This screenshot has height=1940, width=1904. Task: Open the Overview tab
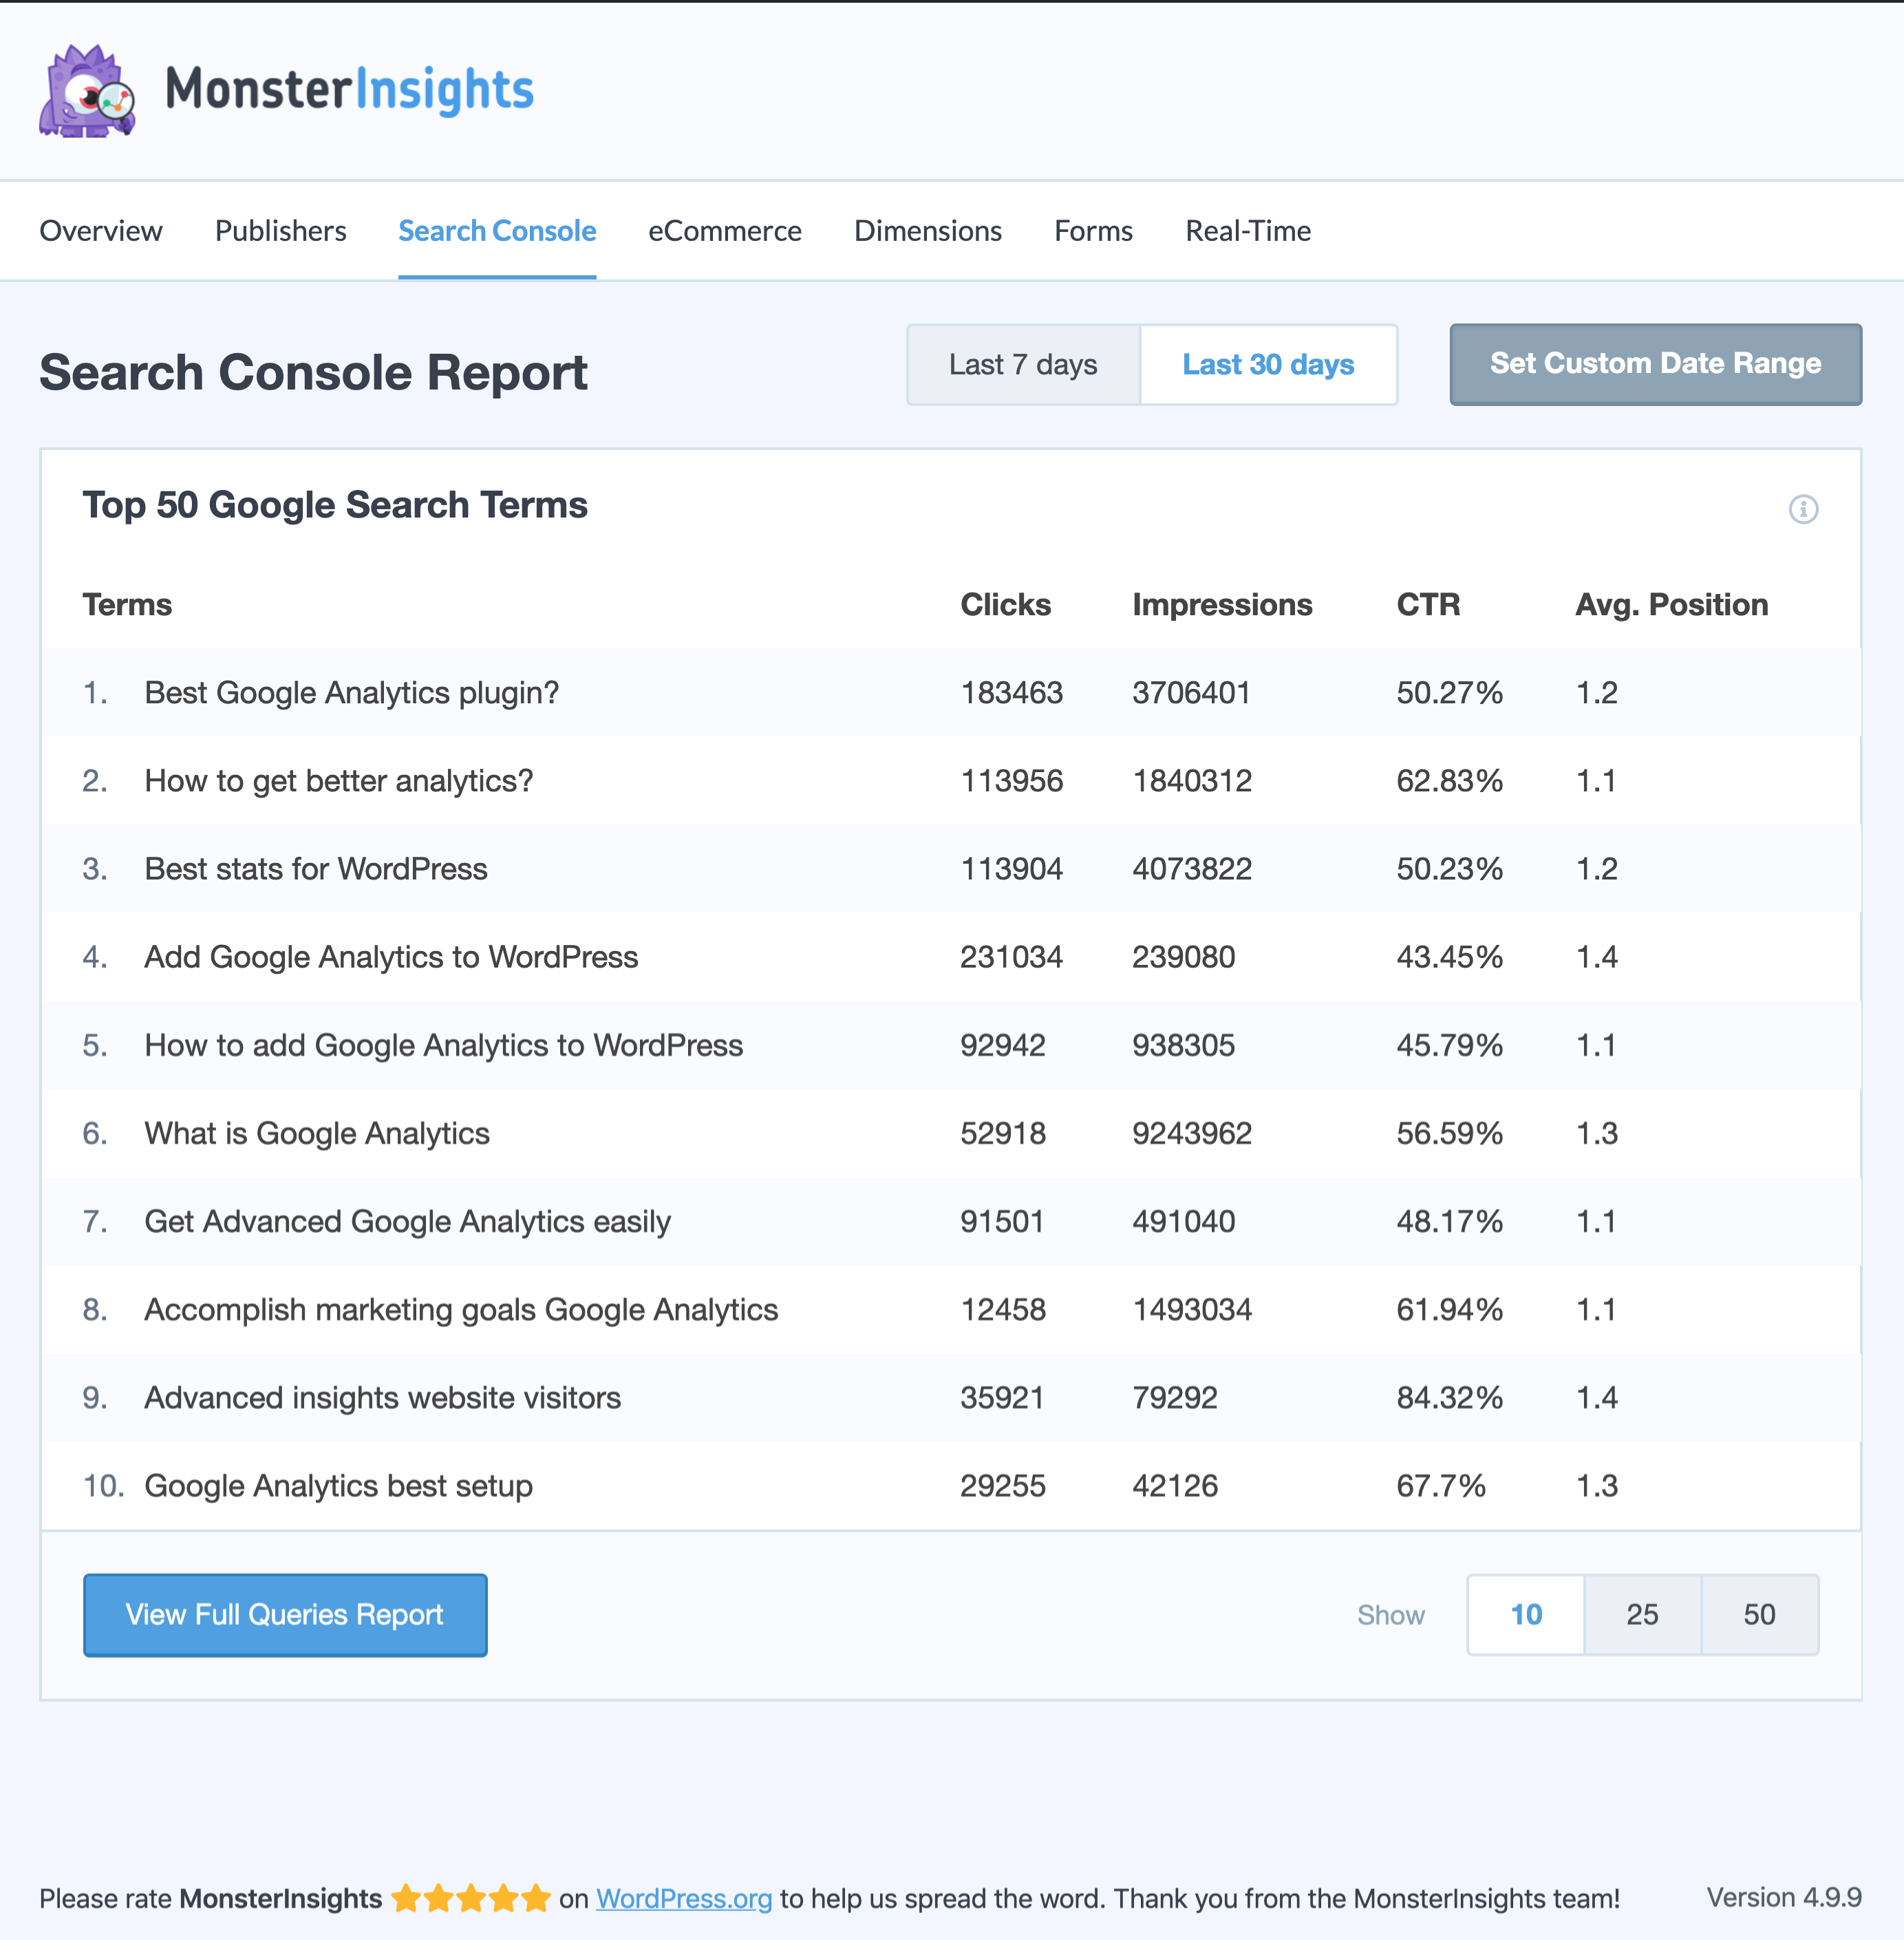pyautogui.click(x=100, y=231)
